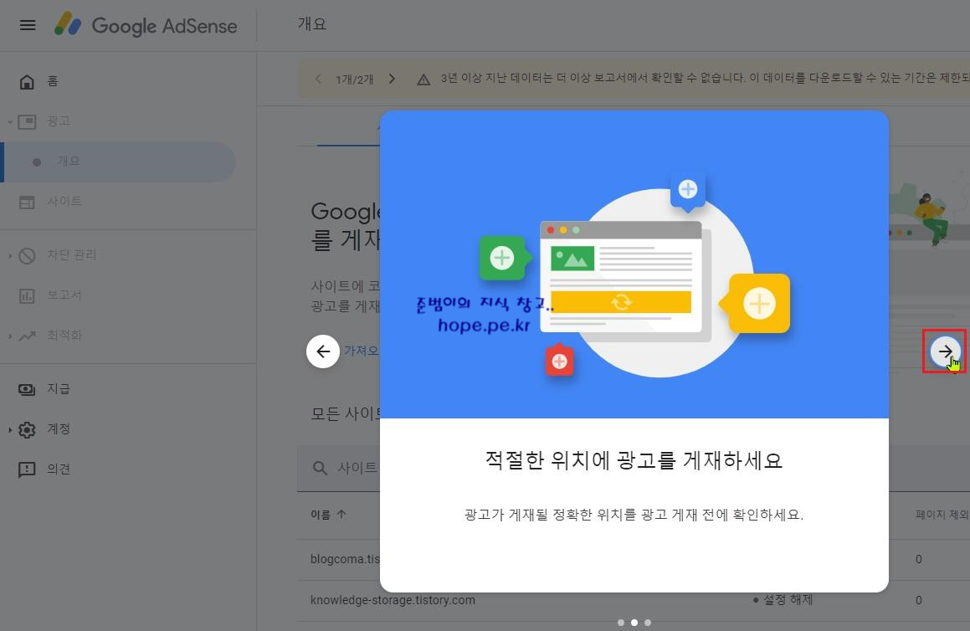Image resolution: width=970 pixels, height=631 pixels.
Task: Open 지급 payments page
Action: coord(59,388)
